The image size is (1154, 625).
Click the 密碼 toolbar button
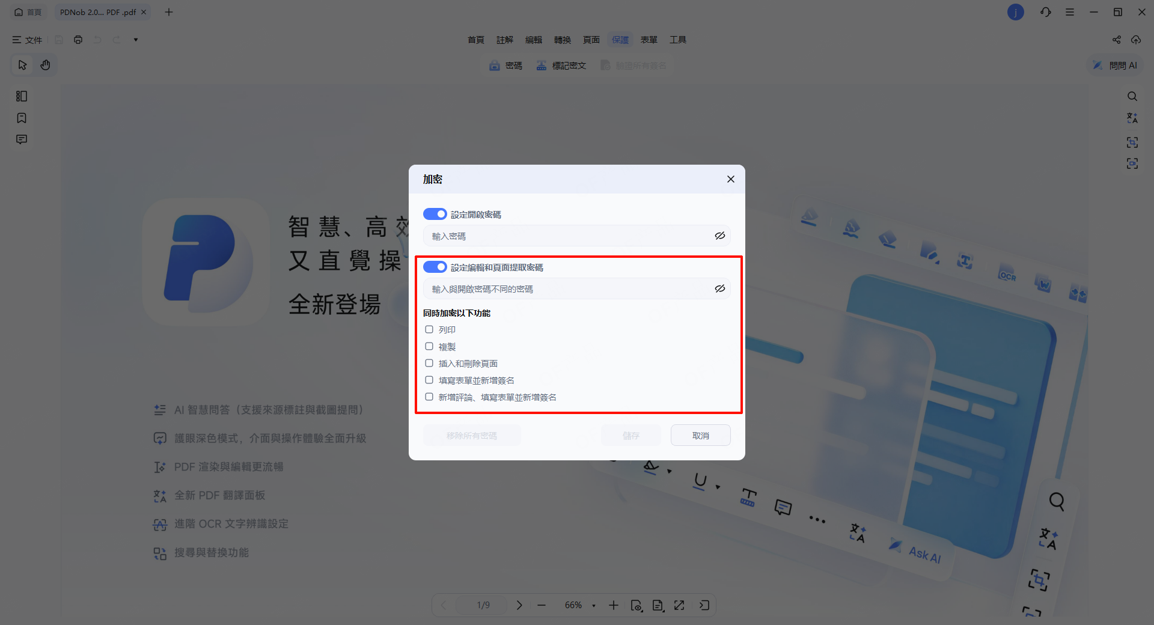coord(505,66)
